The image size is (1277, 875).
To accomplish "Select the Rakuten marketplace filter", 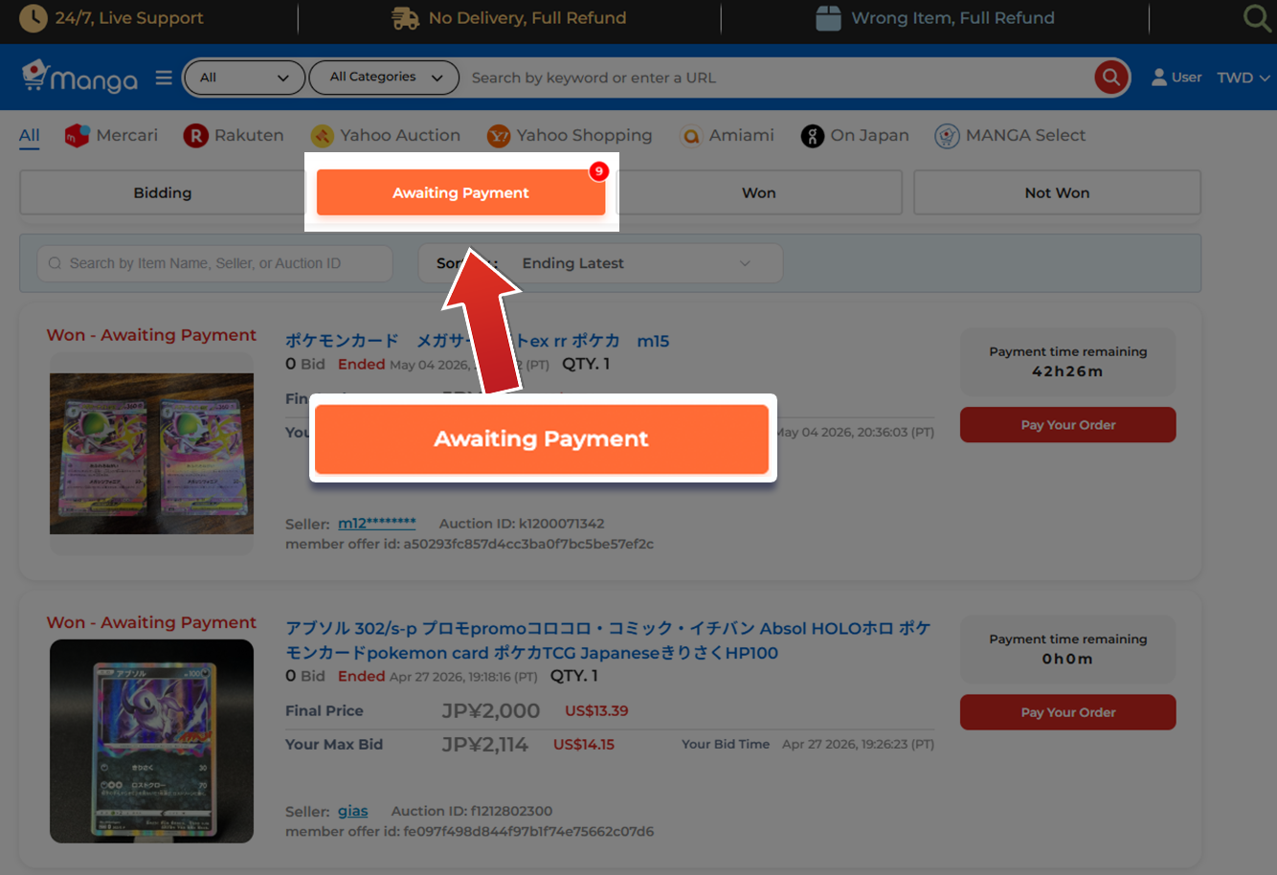I will pyautogui.click(x=234, y=136).
